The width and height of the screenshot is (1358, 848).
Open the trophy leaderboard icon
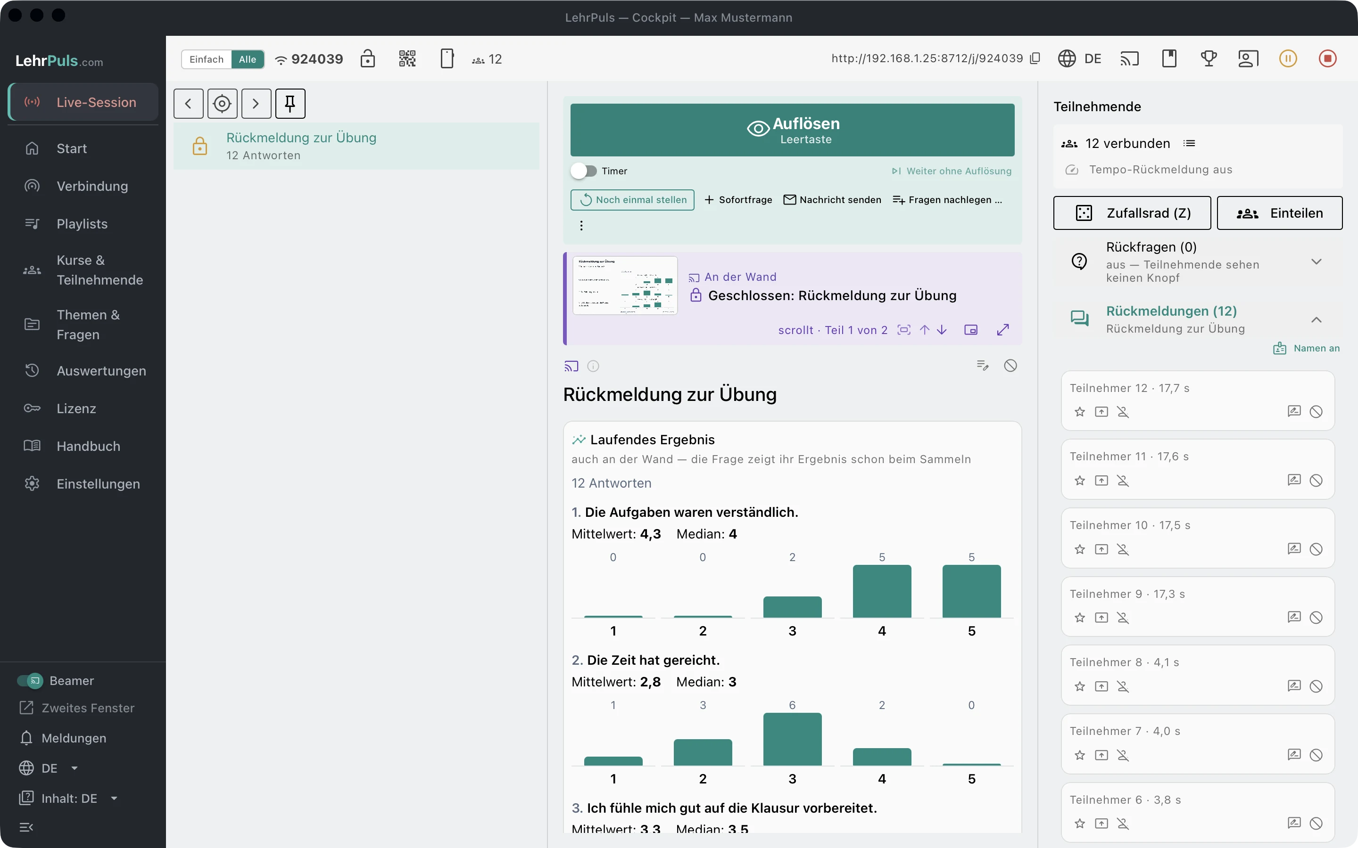[x=1209, y=58]
